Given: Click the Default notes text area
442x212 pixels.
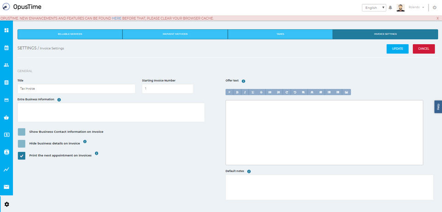Looking at the screenshot, I should pyautogui.click(x=329, y=187).
